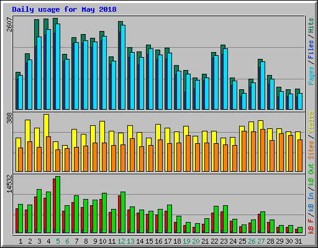
Task: Click green weekend day 26 label
Action: click(252, 241)
